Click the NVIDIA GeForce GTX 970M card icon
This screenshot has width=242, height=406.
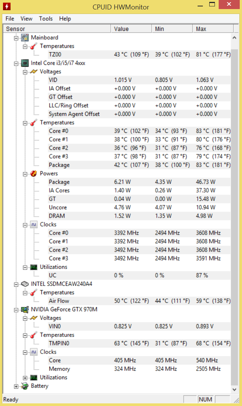[25, 309]
